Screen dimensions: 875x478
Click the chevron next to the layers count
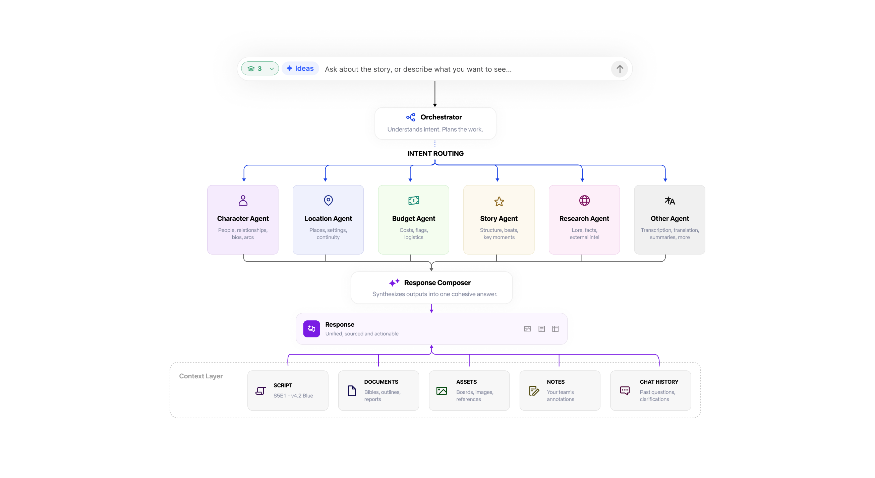click(x=272, y=69)
